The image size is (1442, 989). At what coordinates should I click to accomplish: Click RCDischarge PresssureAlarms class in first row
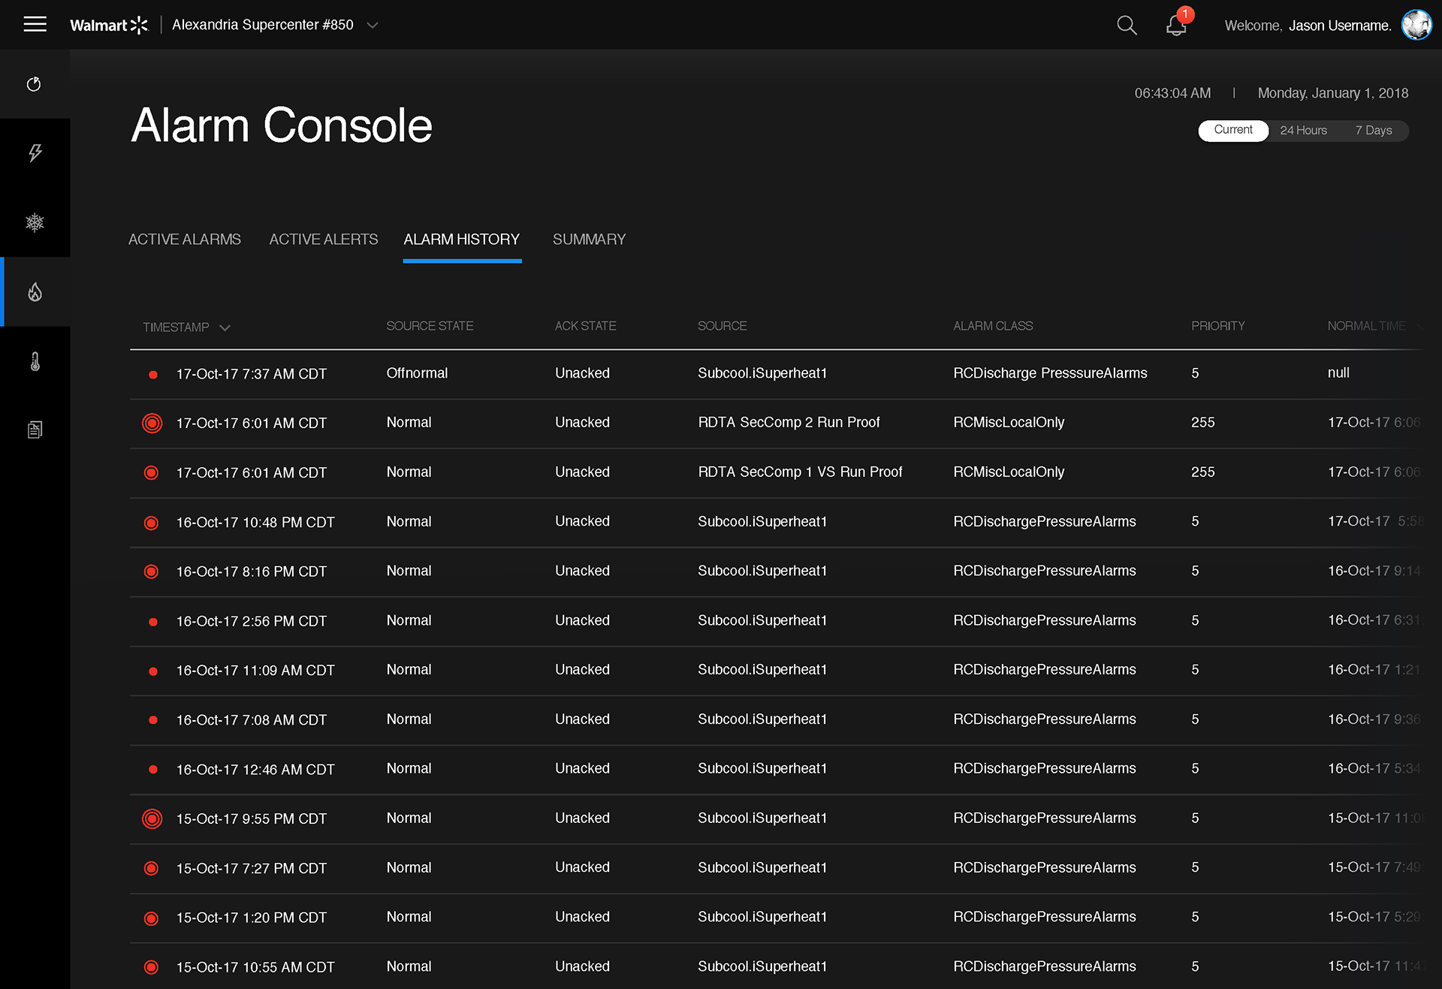point(1050,373)
